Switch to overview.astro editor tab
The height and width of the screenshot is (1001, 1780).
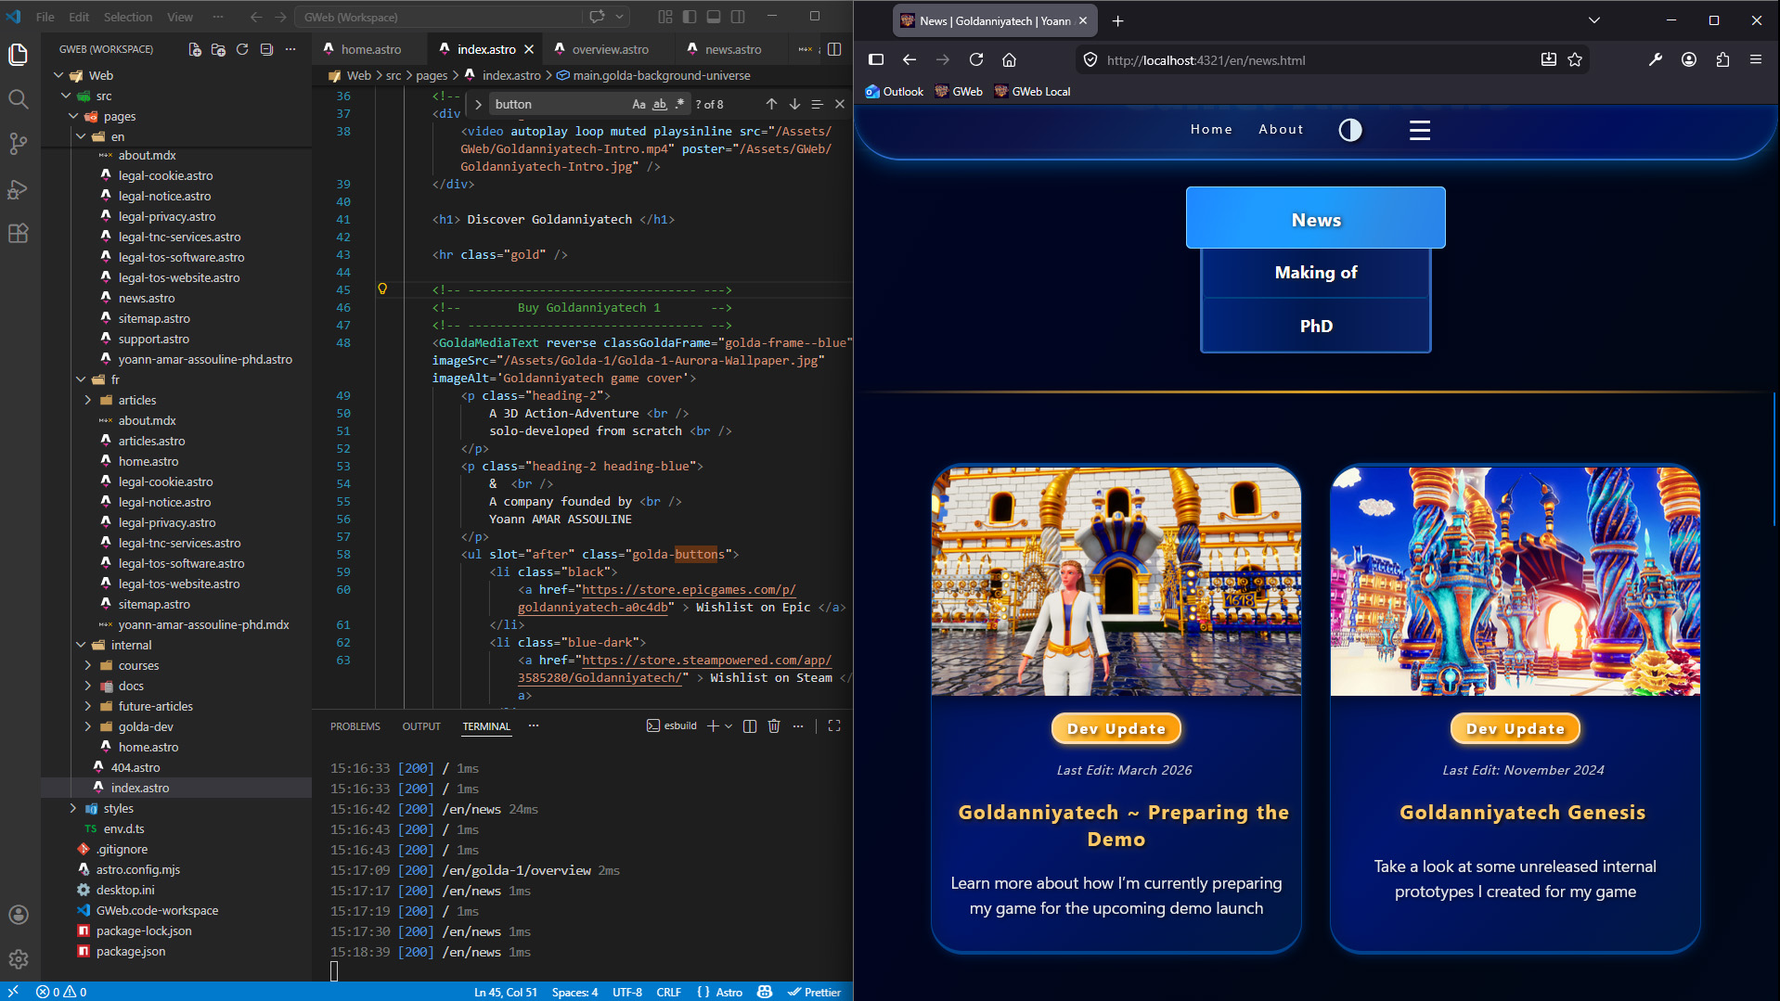[x=610, y=49]
